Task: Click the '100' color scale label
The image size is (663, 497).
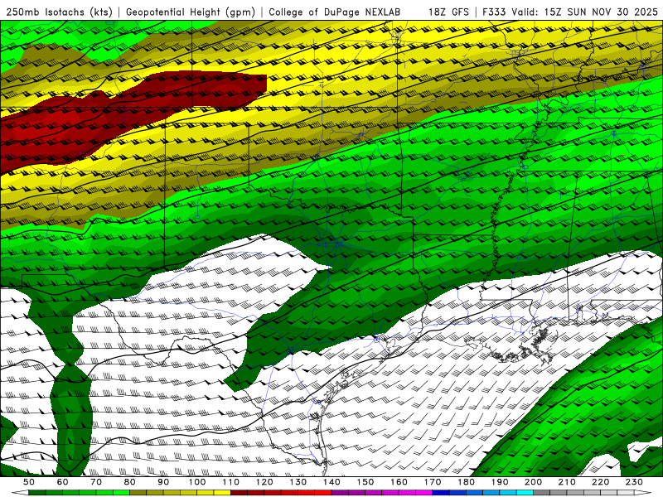Action: (x=197, y=482)
